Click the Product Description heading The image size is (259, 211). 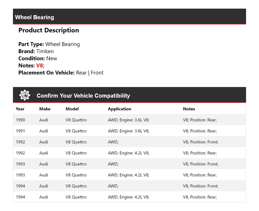(x=49, y=30)
